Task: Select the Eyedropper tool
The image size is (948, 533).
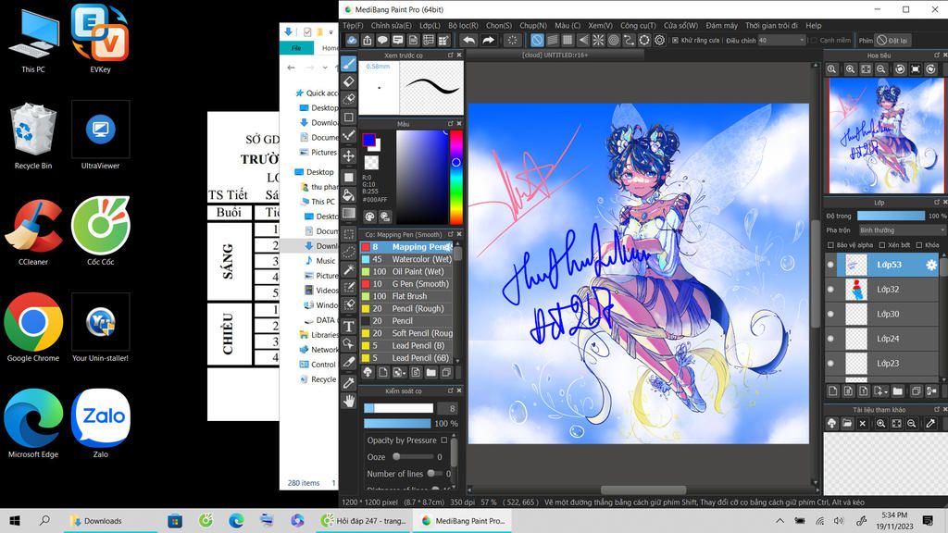Action: (349, 382)
